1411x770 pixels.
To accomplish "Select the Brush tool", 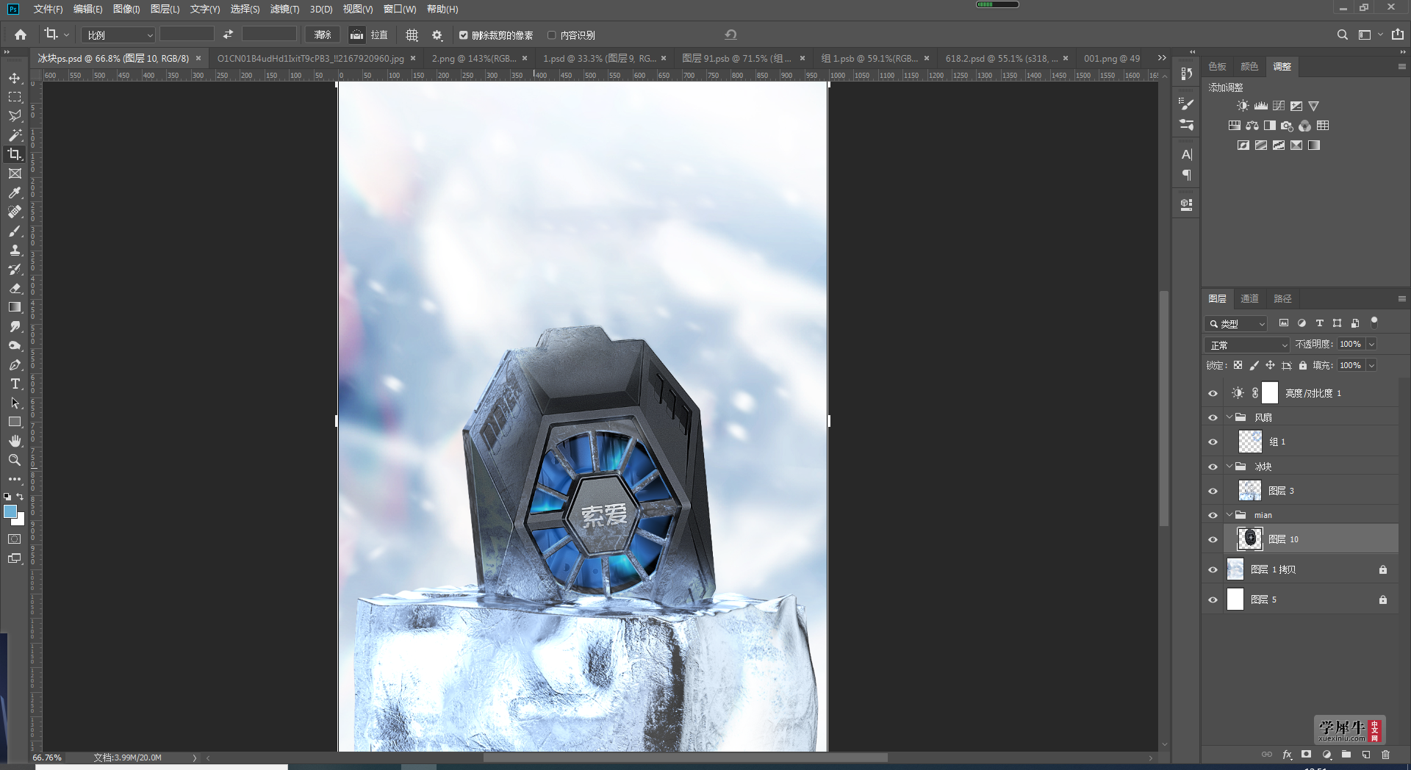I will coord(15,231).
